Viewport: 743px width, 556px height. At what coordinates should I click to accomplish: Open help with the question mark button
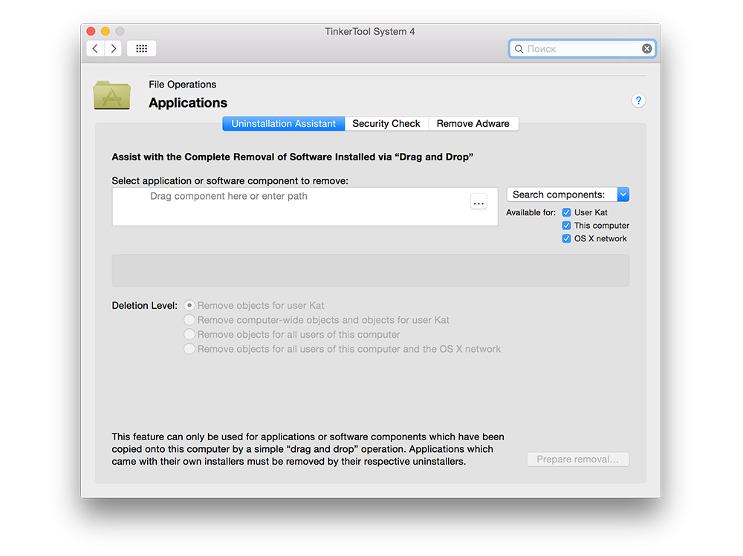(638, 100)
